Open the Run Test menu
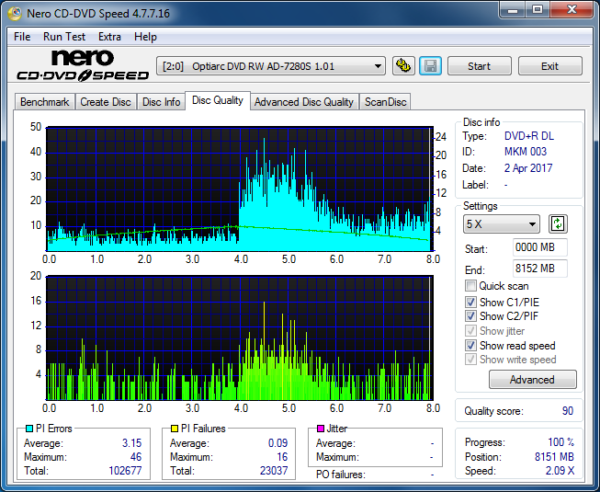Screen dimensions: 600x492 [64, 37]
